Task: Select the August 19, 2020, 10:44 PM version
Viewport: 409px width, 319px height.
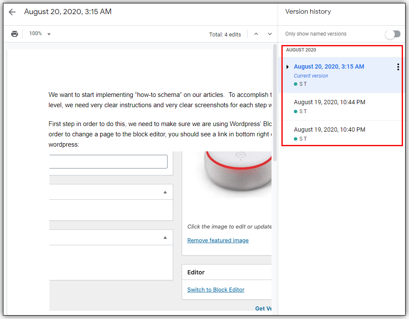Action: click(x=330, y=102)
